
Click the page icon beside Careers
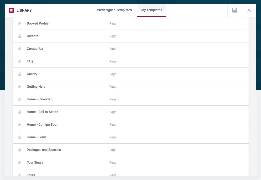(20, 36)
